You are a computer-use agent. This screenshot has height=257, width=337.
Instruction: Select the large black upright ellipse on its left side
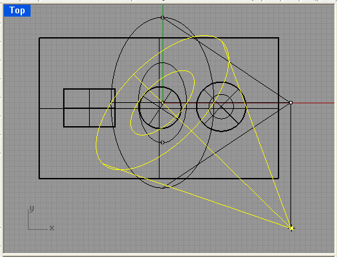pyautogui.click(x=112, y=102)
